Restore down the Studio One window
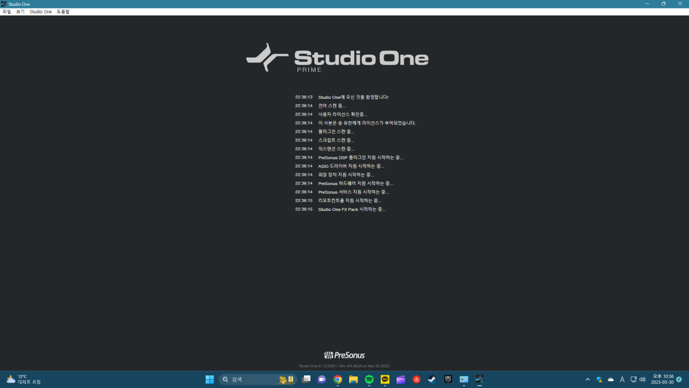 pyautogui.click(x=663, y=4)
